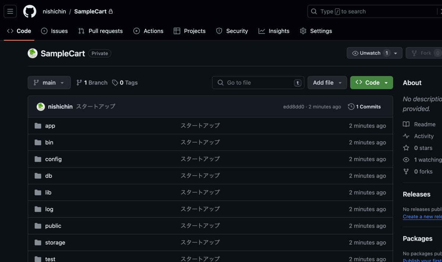Switch to the Insights tab
Viewport: 442px width, 262px height.
click(x=274, y=31)
